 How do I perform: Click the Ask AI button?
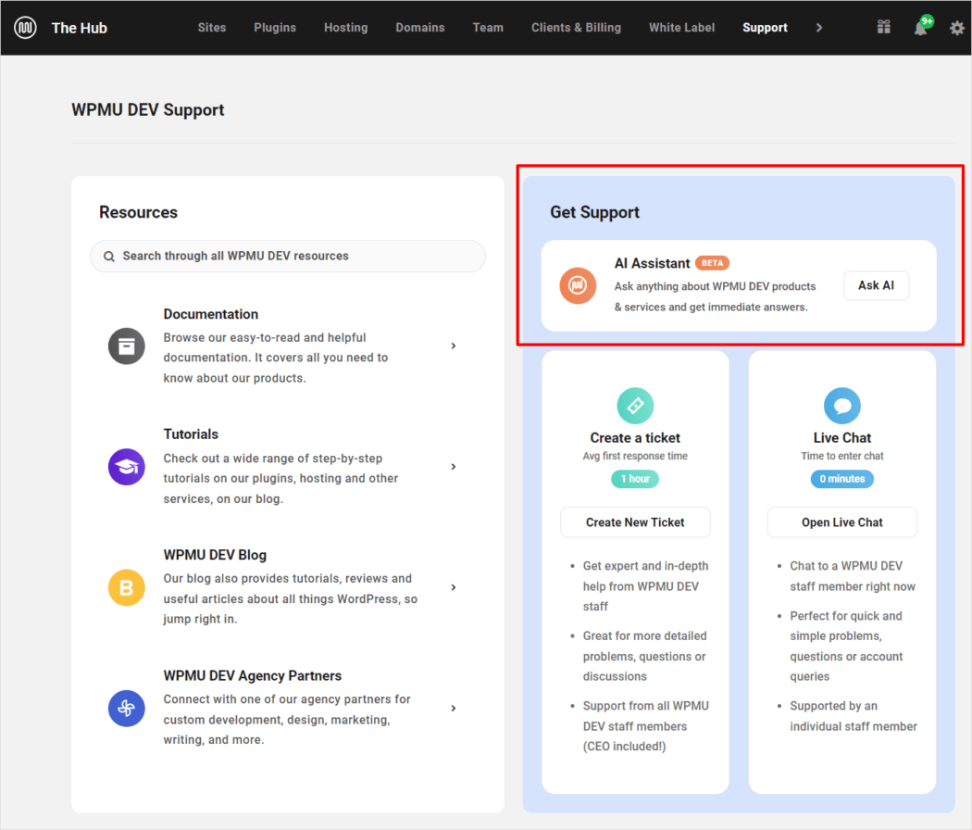coord(876,285)
